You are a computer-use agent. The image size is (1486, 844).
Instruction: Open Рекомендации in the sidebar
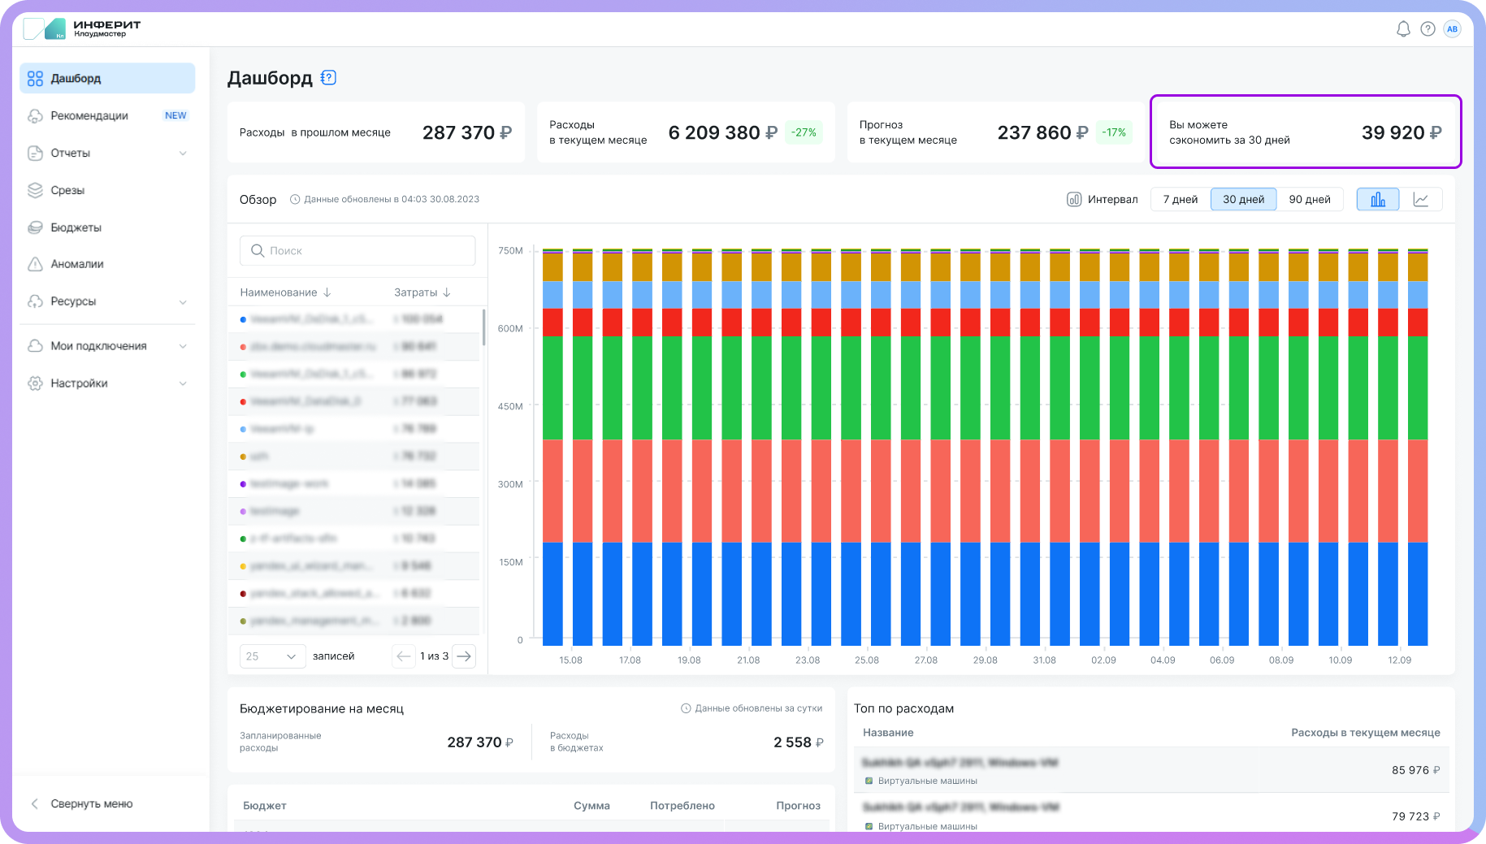click(89, 116)
